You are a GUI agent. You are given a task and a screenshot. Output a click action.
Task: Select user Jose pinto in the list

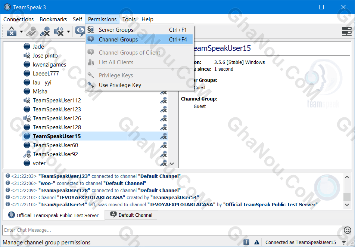pyautogui.click(x=45, y=56)
